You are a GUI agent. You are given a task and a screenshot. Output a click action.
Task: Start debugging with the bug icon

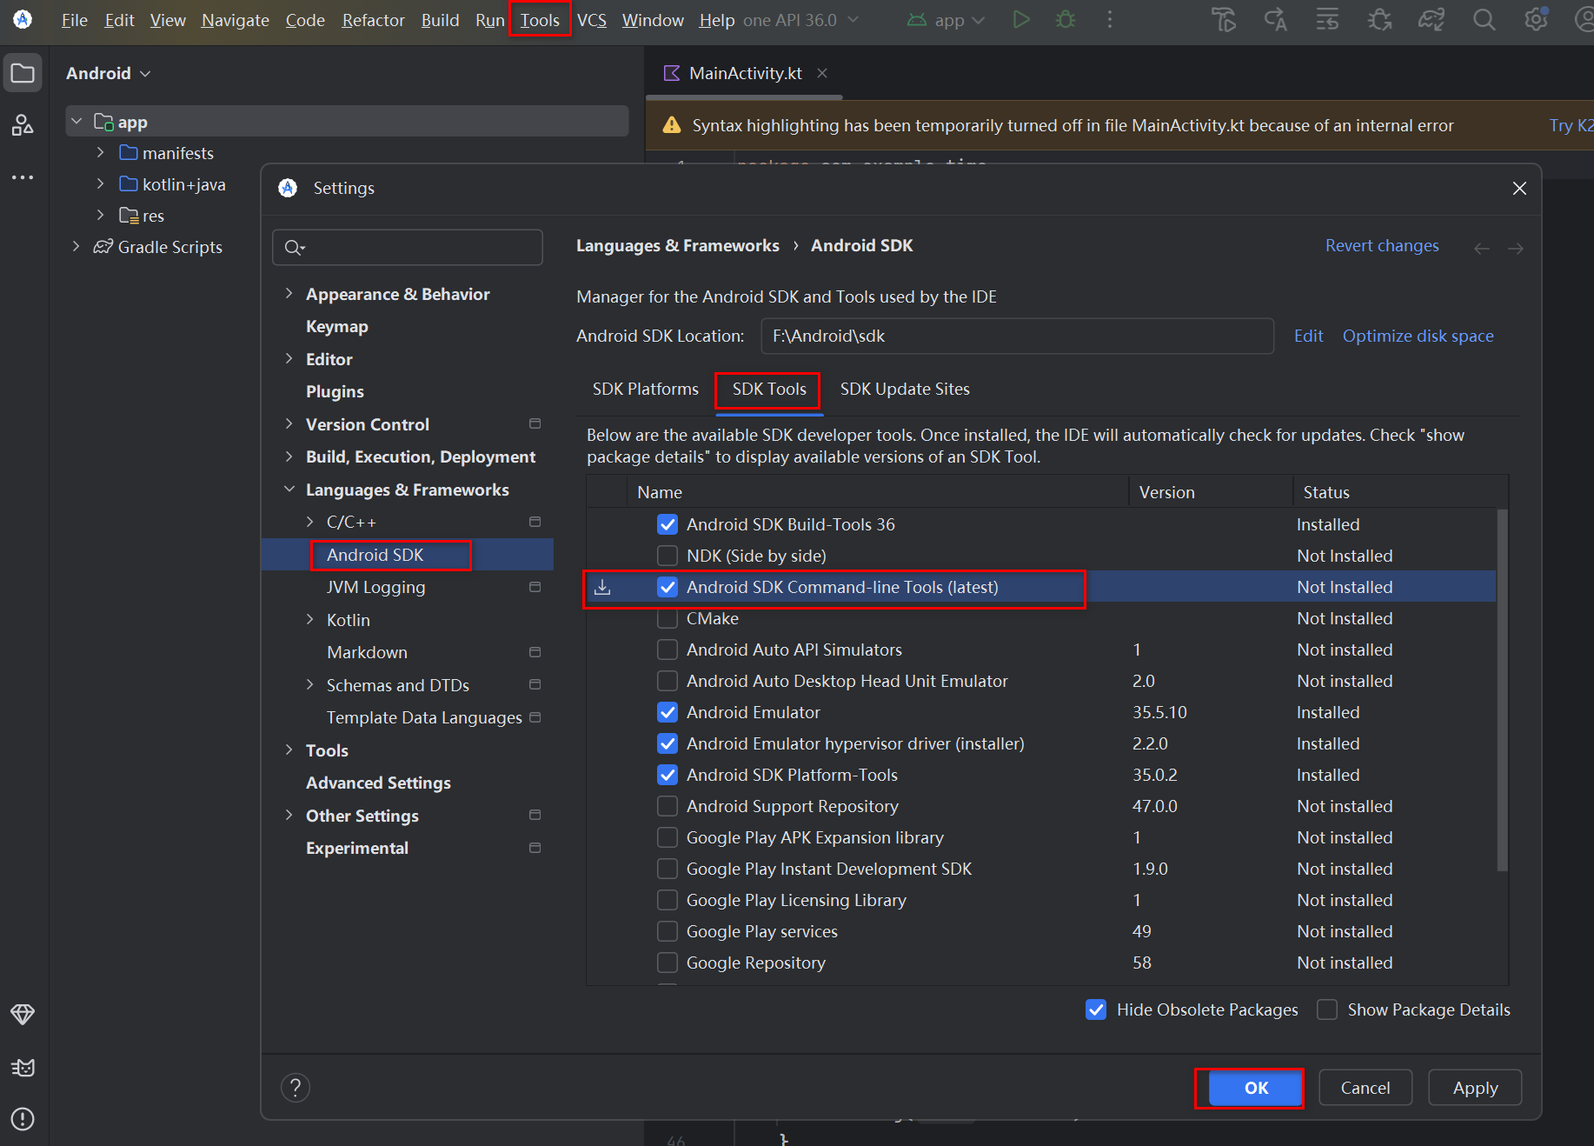1065,19
